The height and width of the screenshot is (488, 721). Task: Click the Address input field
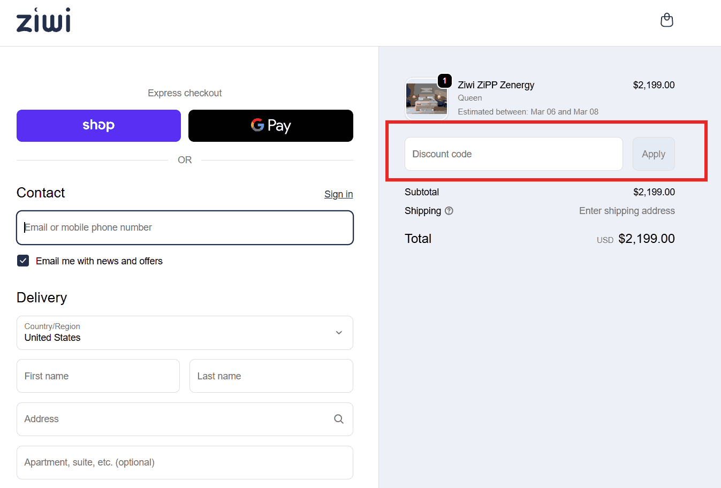[x=174, y=419]
